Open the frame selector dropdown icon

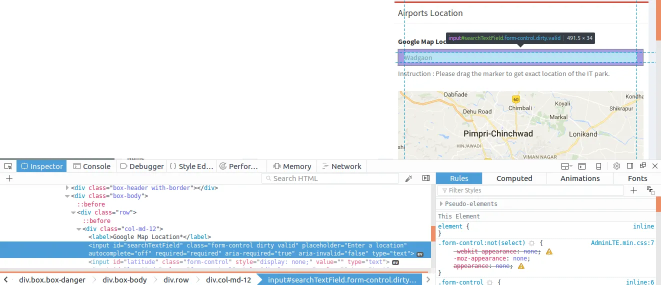coord(567,166)
